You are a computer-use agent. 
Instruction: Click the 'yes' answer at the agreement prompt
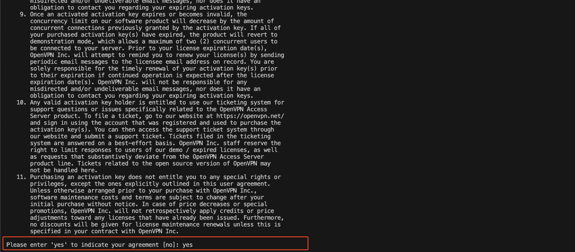pos(188,245)
